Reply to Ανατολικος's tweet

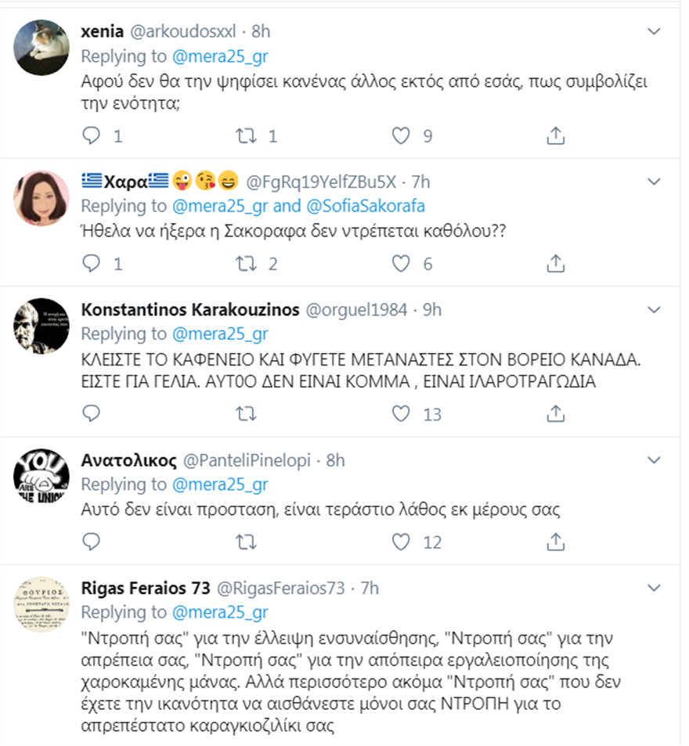coord(92,541)
